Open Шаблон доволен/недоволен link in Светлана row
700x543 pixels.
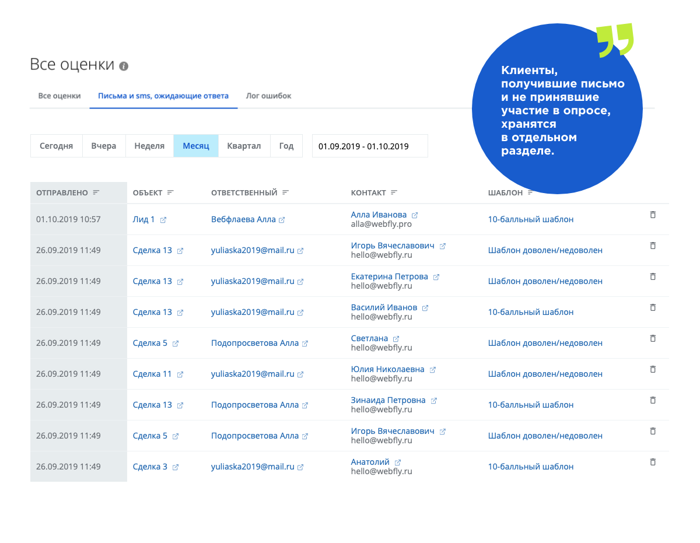pos(545,343)
